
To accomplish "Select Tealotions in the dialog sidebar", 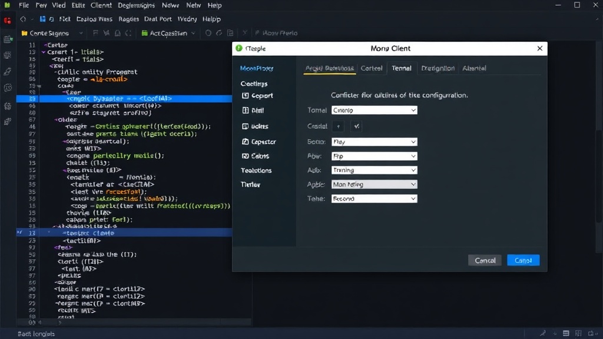I will pyautogui.click(x=256, y=170).
